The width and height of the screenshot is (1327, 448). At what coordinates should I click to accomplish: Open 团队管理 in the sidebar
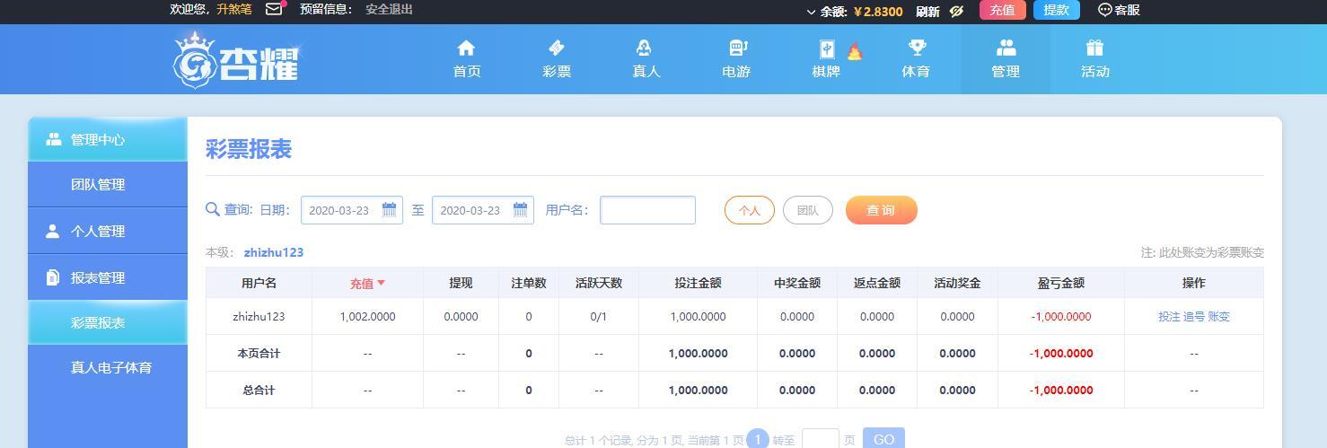click(98, 184)
